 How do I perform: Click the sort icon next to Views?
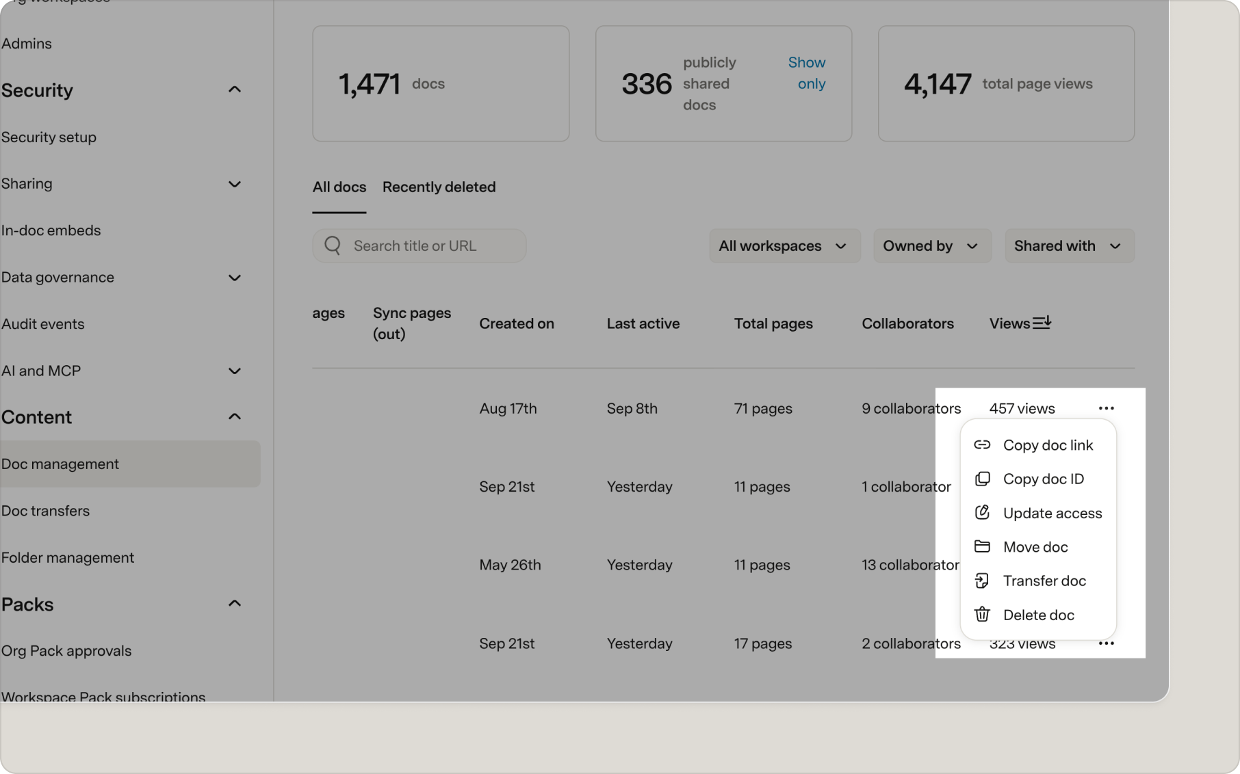click(1042, 323)
